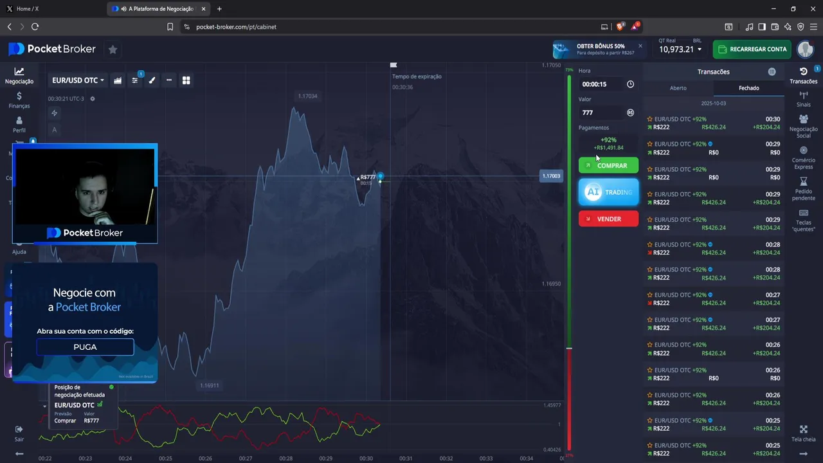Open the multi-chart grid layout icon
This screenshot has height=463, width=823.
click(x=186, y=80)
